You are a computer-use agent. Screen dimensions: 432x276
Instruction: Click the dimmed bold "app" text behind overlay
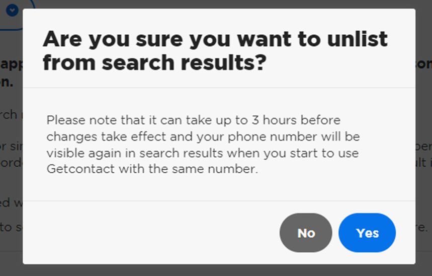[11, 64]
